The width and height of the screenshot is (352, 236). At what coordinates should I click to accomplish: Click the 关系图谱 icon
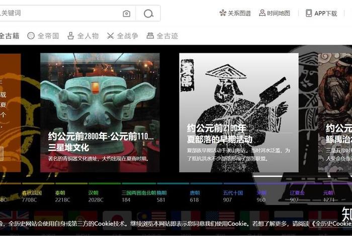point(222,13)
